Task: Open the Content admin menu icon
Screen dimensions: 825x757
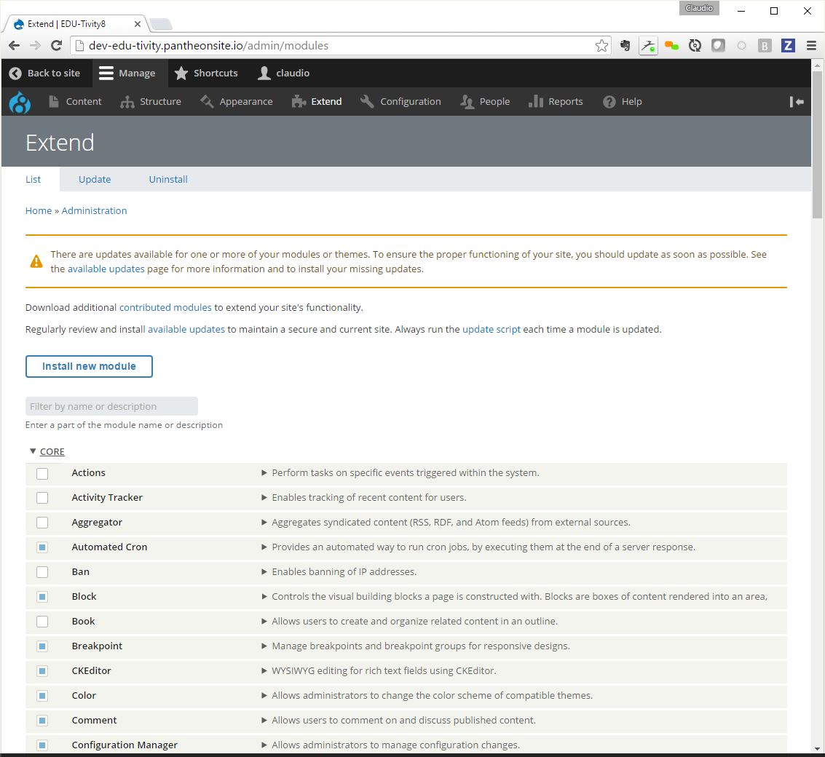Action: [55, 102]
